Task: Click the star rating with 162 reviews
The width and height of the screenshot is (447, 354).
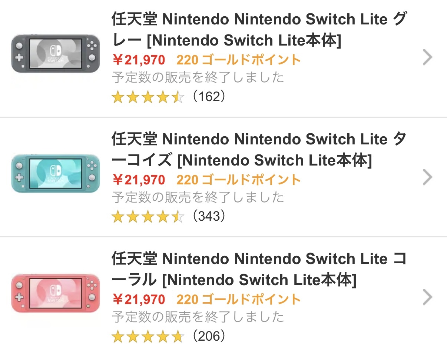Action: pyautogui.click(x=148, y=97)
